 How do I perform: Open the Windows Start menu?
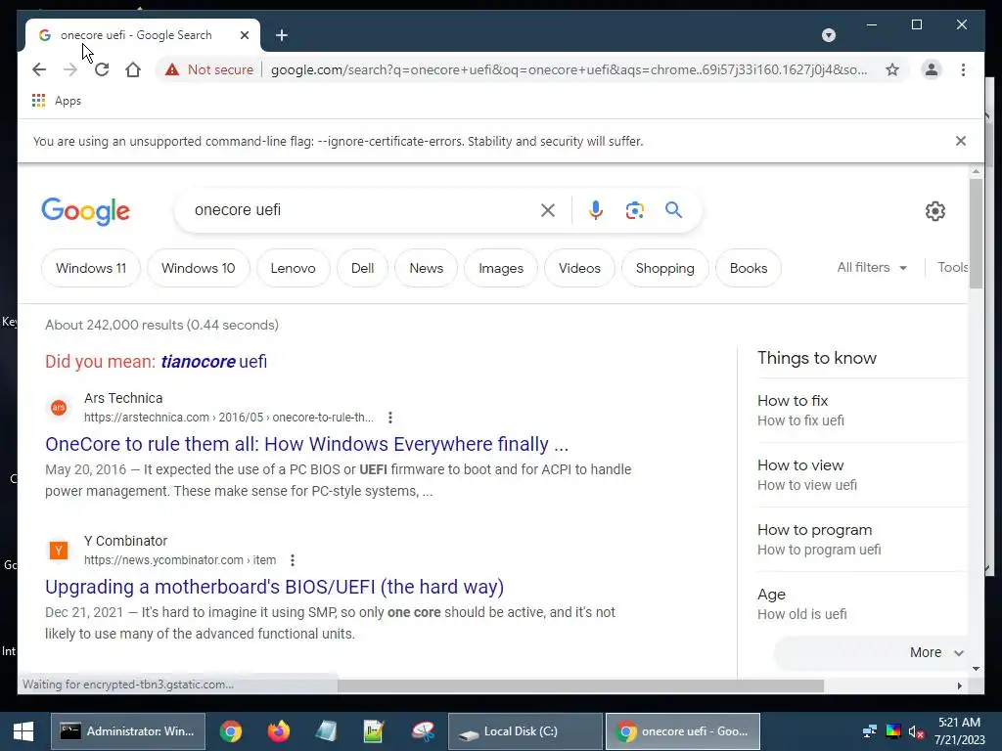coord(23,731)
